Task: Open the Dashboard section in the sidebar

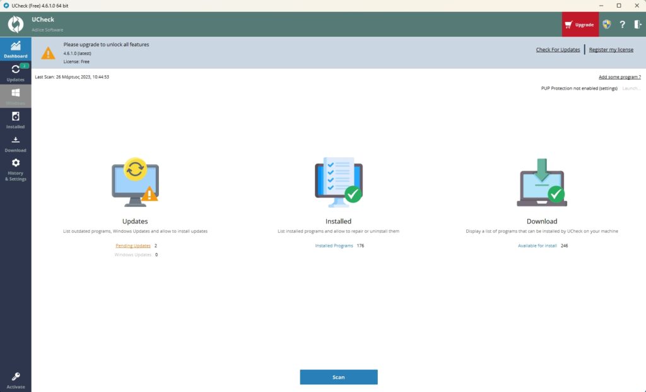Action: [x=16, y=49]
